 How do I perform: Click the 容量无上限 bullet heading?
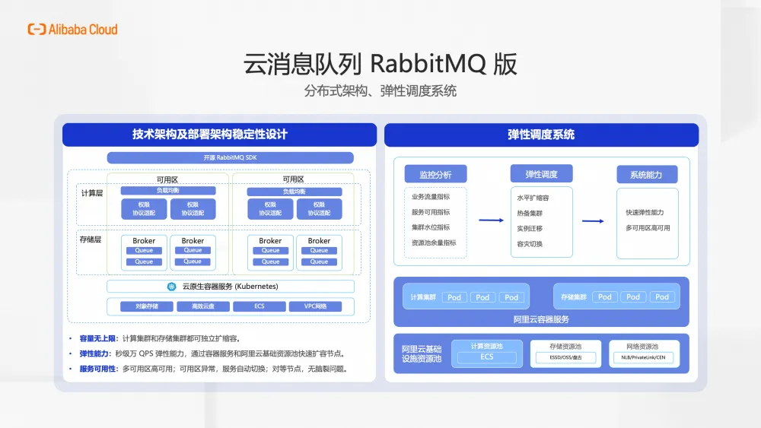click(x=97, y=338)
